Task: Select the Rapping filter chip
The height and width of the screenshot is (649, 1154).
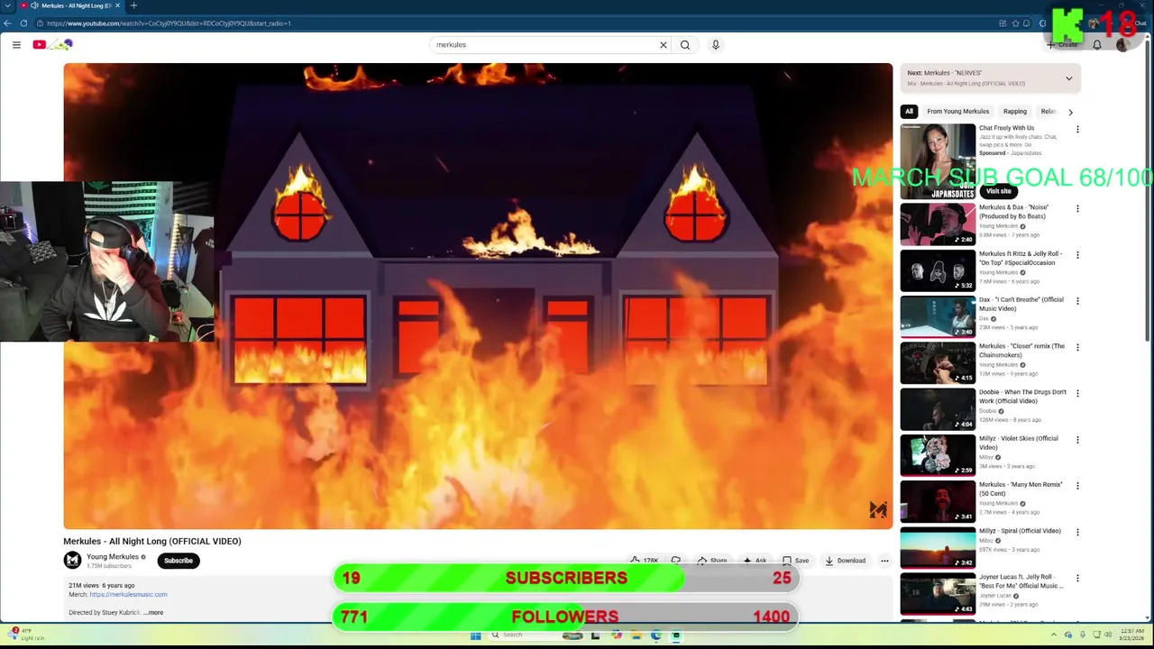Action: pos(1015,112)
